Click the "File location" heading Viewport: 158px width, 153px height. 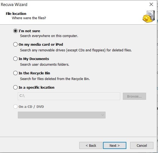(x=16, y=14)
